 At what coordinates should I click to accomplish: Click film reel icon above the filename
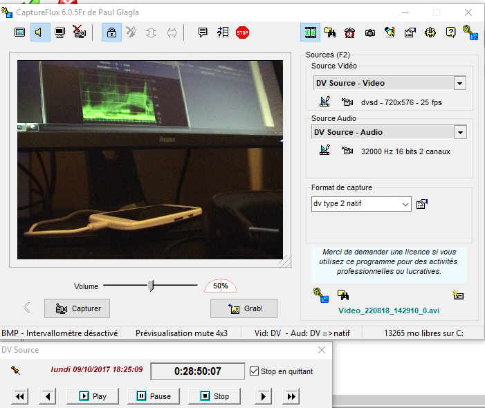[321, 295]
